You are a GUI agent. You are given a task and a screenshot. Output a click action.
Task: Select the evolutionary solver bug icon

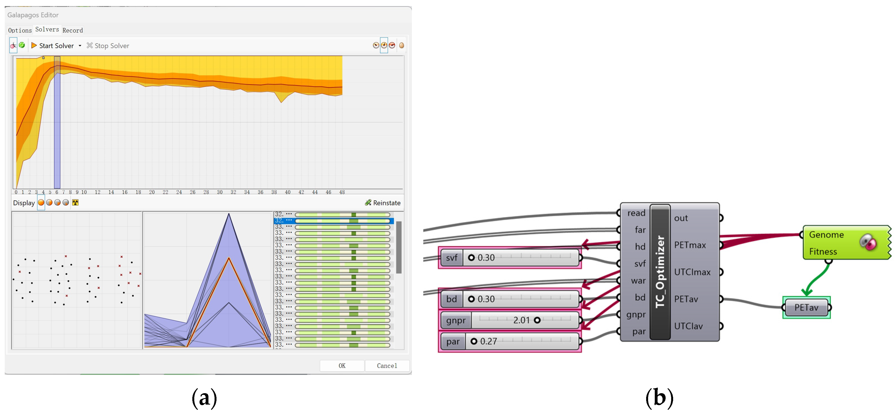point(13,46)
